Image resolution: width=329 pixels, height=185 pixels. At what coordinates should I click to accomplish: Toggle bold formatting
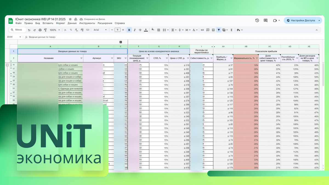click(129, 30)
